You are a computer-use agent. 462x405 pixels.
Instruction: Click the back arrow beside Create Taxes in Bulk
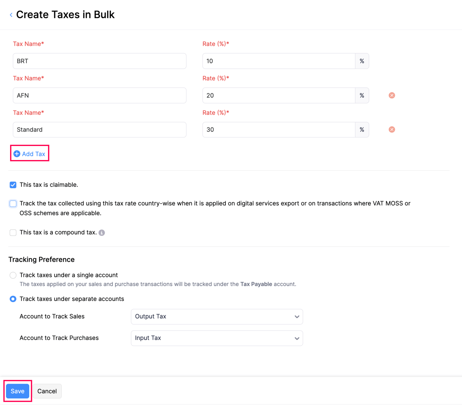coord(11,15)
